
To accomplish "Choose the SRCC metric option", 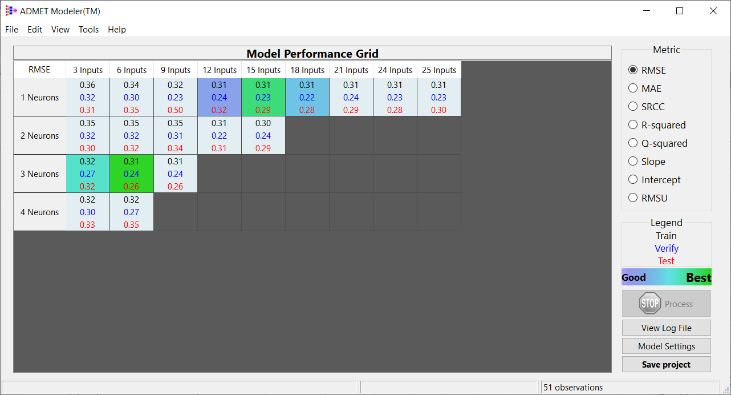I will tap(633, 107).
